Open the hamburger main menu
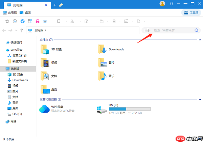Image resolution: width=203 pixels, height=142 pixels. tap(178, 4)
